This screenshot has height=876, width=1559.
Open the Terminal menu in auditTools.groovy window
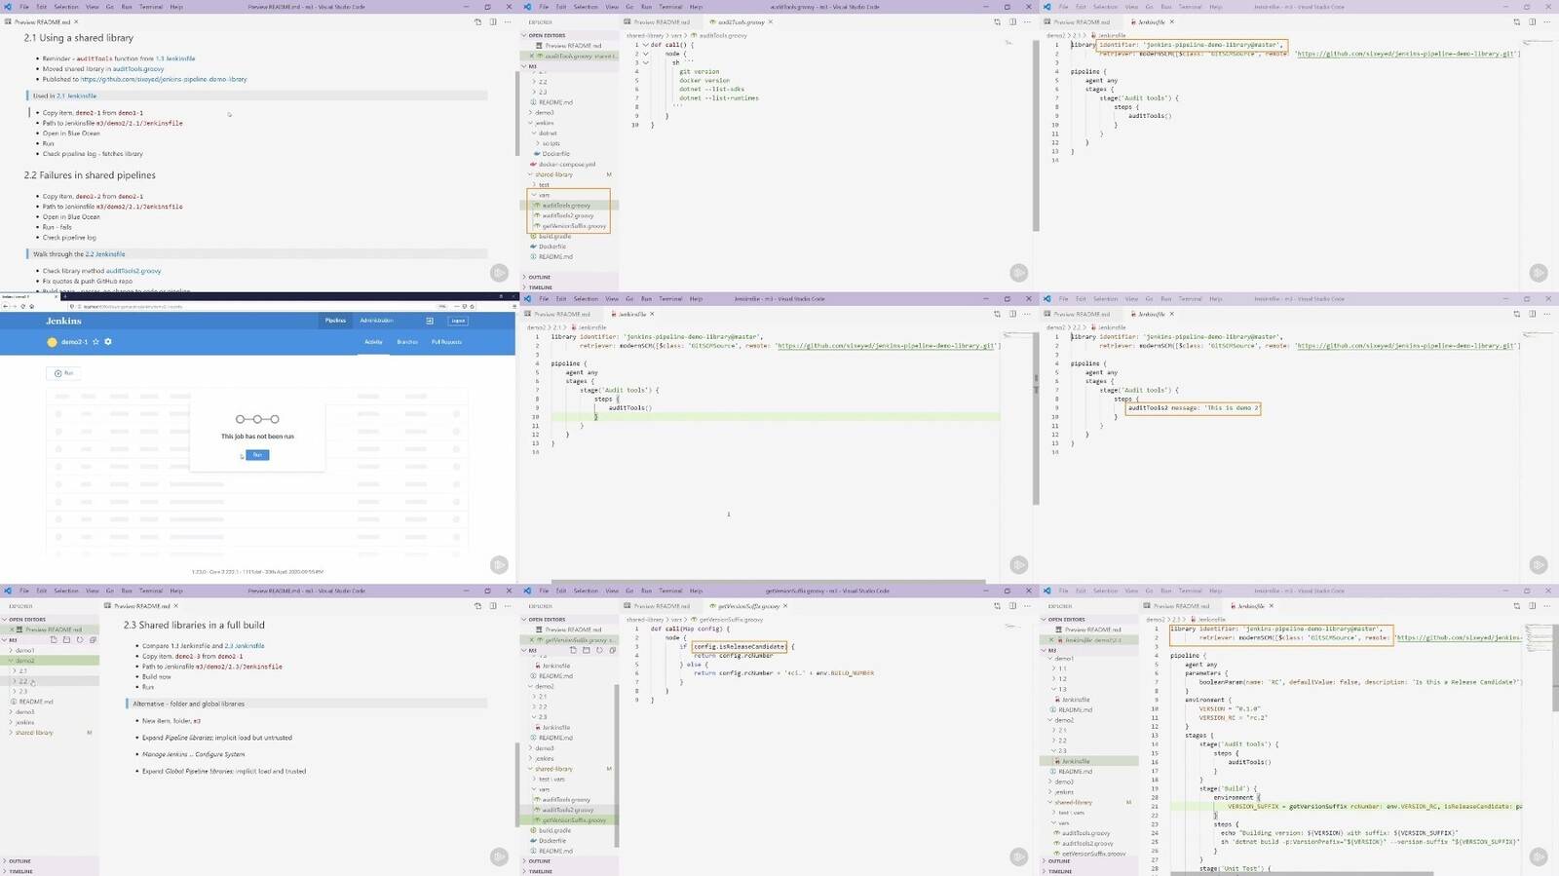[670, 7]
